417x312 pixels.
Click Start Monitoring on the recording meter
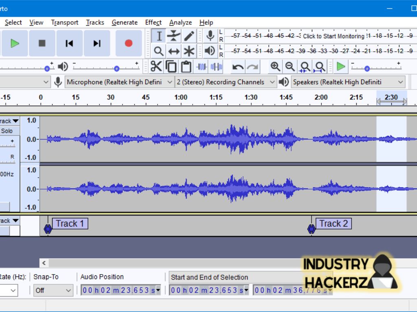[334, 36]
